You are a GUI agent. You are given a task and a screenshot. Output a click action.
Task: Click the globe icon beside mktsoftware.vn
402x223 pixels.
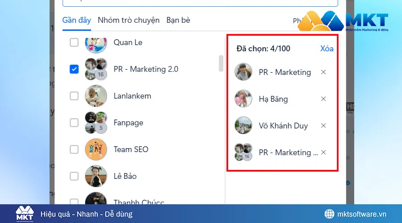tap(330, 214)
